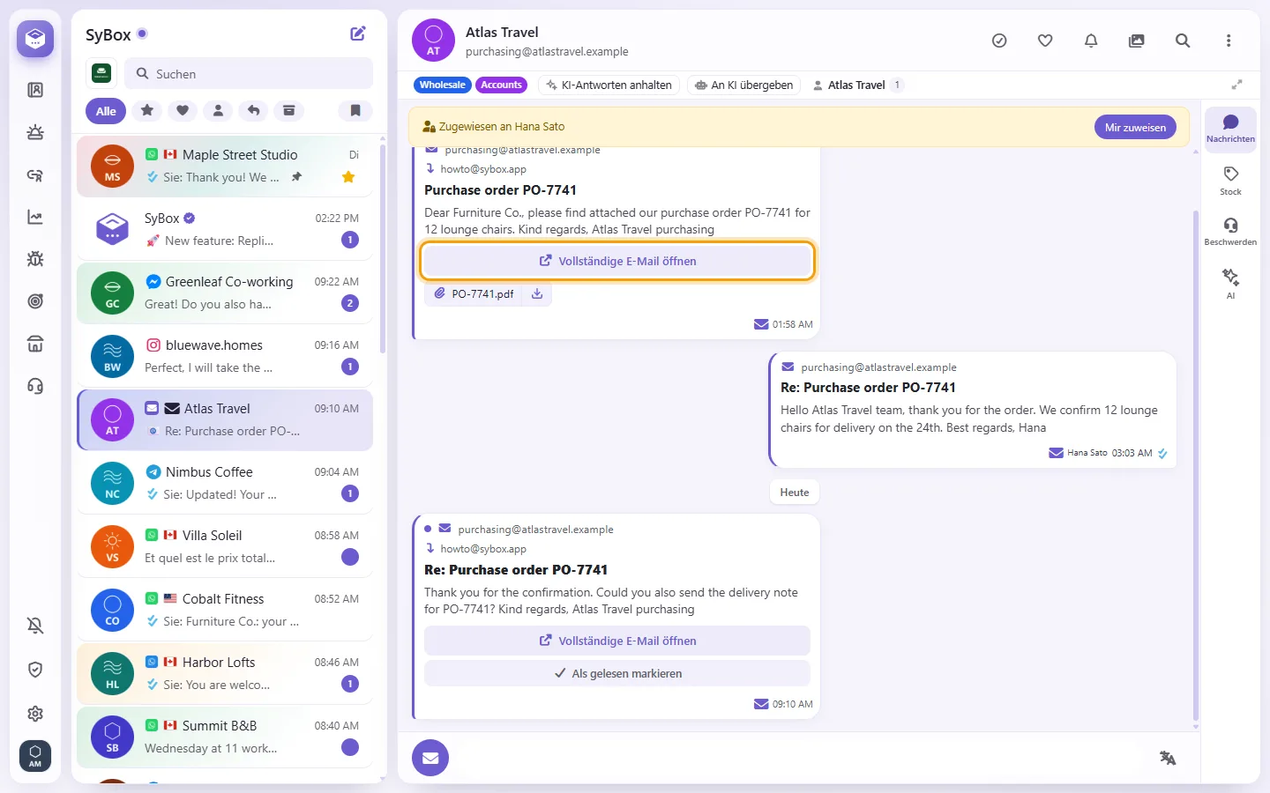The image size is (1270, 793).
Task: Click the translate icon in message composer
Action: click(1168, 758)
